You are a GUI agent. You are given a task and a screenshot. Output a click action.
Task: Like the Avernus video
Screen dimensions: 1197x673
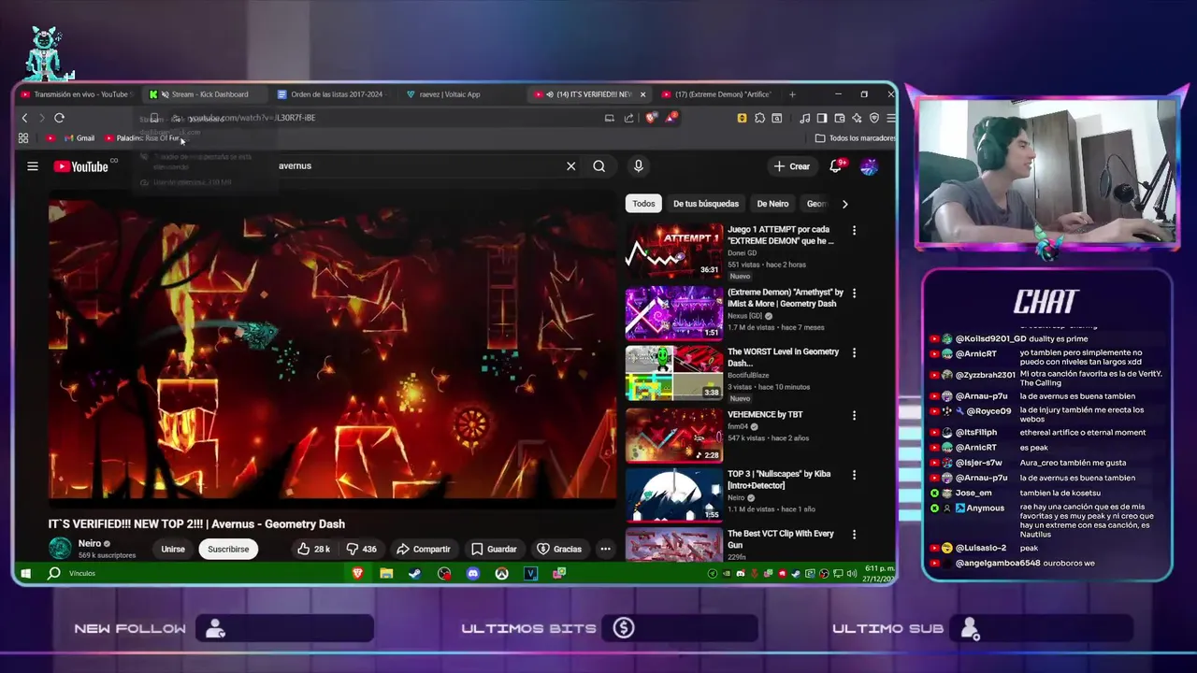(x=313, y=549)
